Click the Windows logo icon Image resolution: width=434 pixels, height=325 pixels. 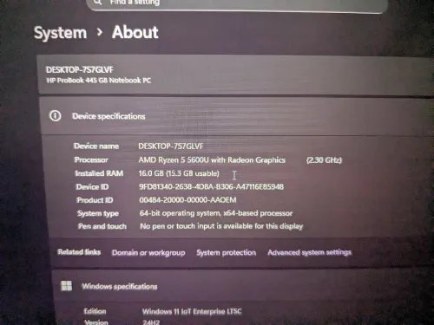(67, 286)
